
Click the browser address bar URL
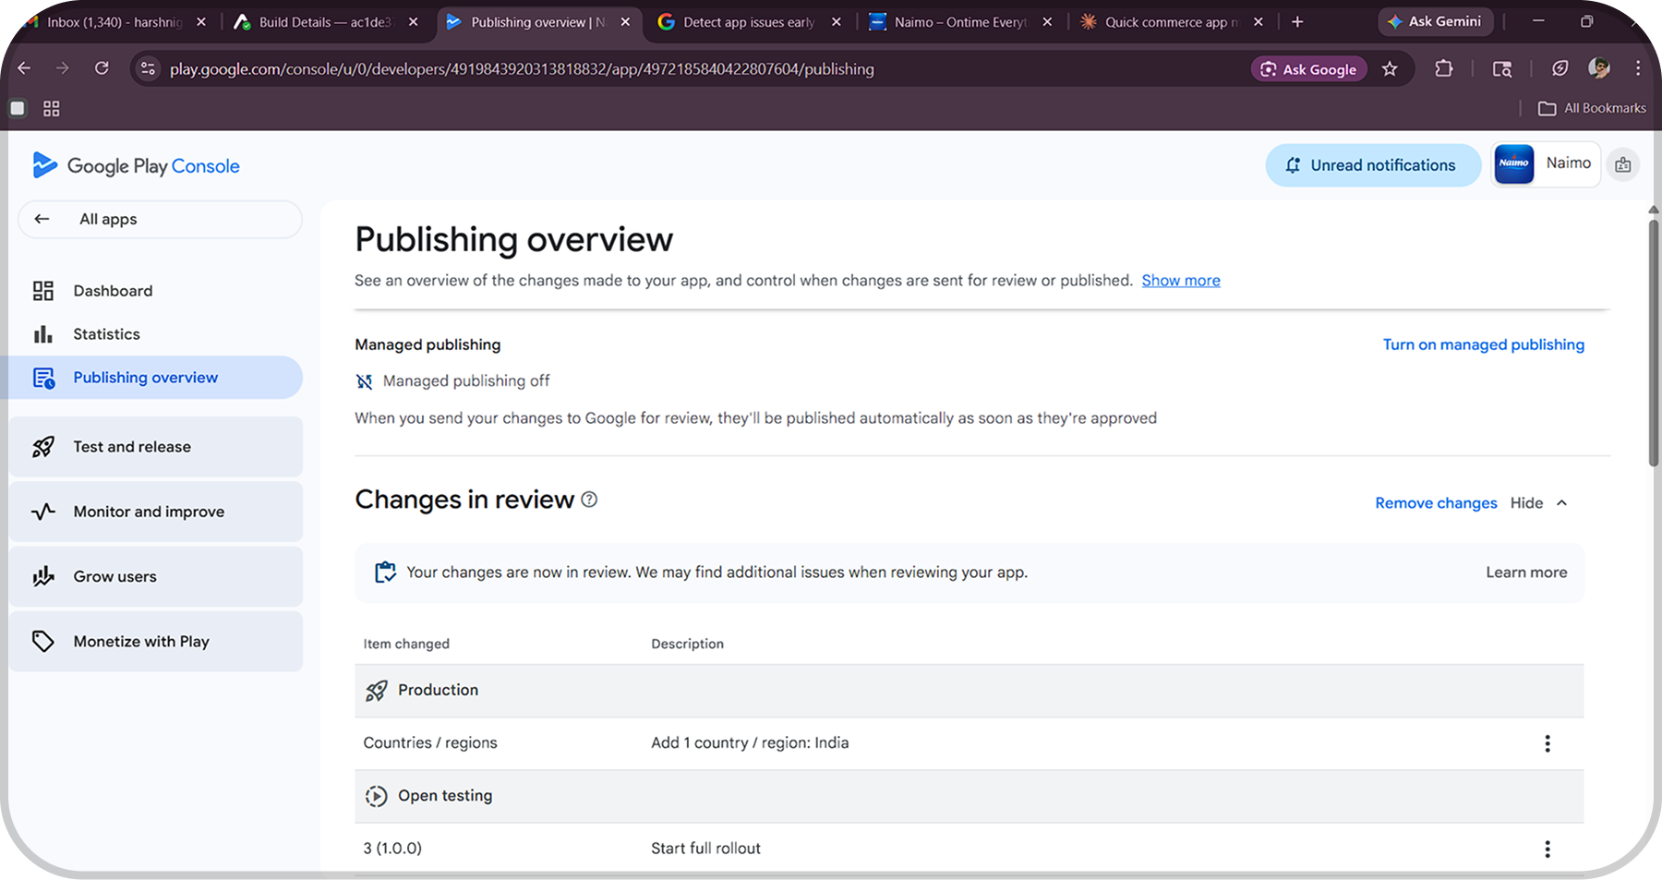(522, 69)
